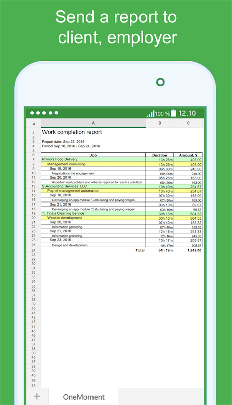232x405 pixels.
Task: Click the Website development cell
Action: point(93,218)
